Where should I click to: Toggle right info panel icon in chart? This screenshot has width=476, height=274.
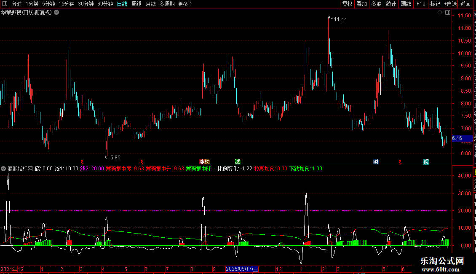[x=448, y=13]
